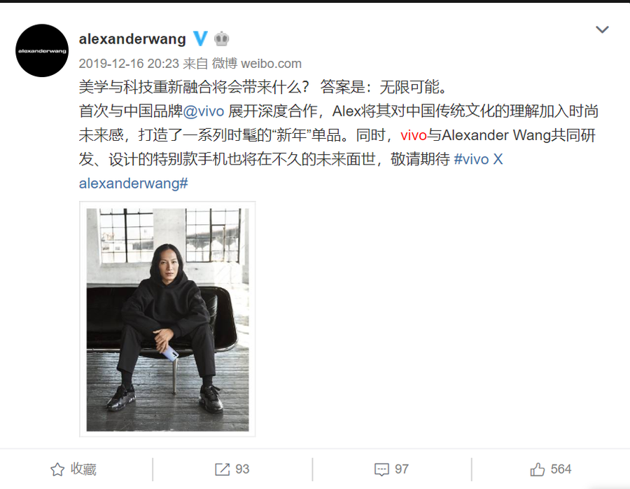The height and width of the screenshot is (489, 630).
Task: Open the 97 comments count
Action: tap(401, 469)
